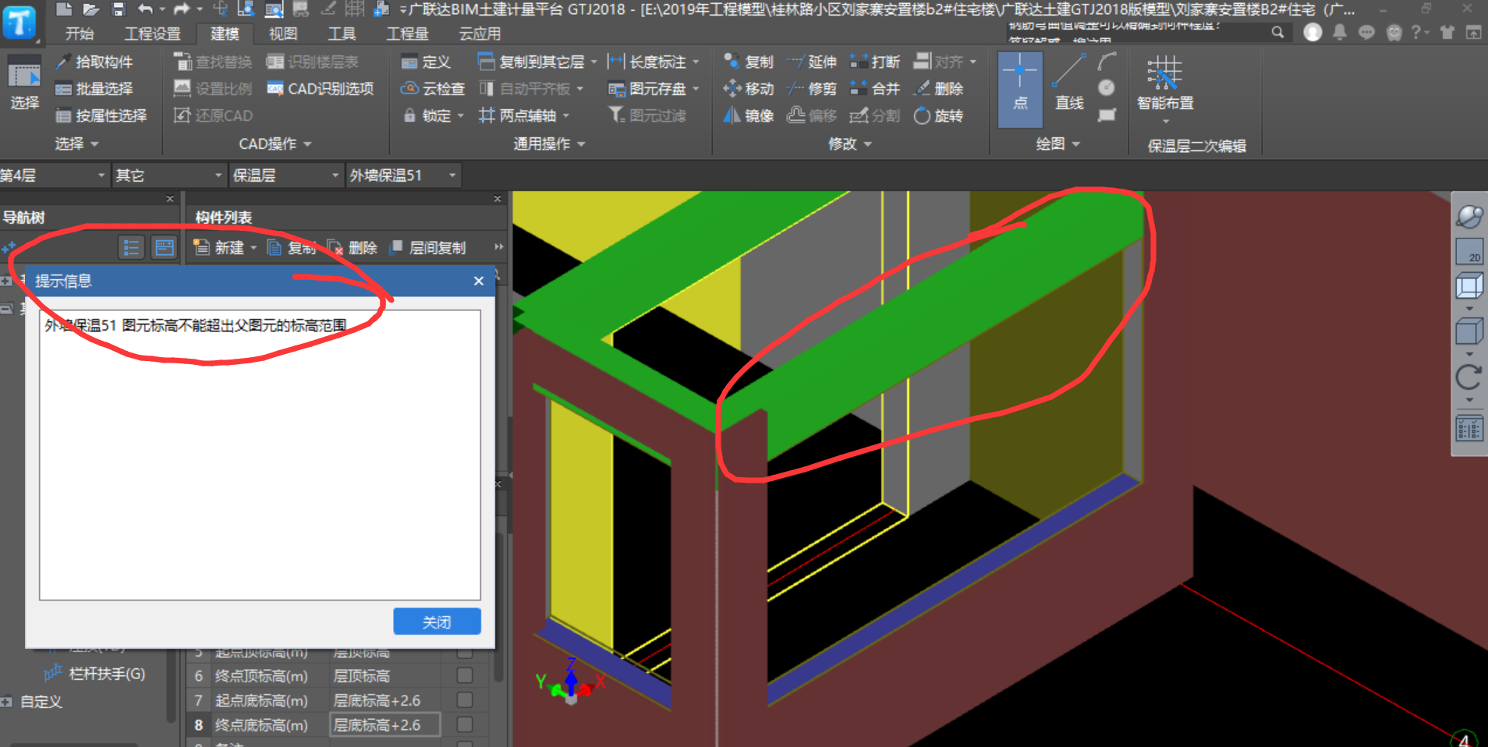Click the 删除 delete tool in 修改 group

938,89
